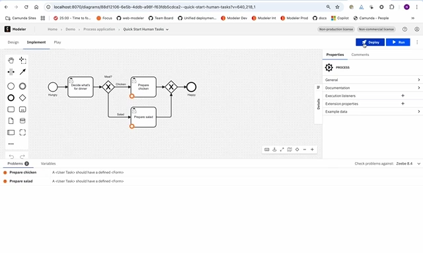
Task: Select the Prepare salad task on canvas
Action: [143, 117]
